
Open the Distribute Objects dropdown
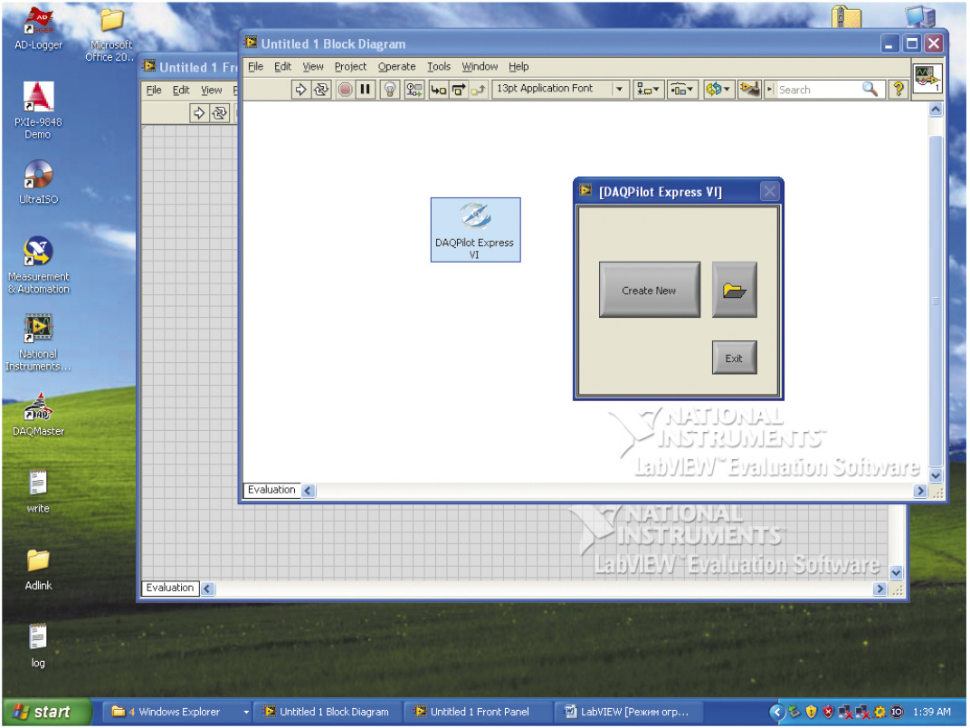point(681,90)
